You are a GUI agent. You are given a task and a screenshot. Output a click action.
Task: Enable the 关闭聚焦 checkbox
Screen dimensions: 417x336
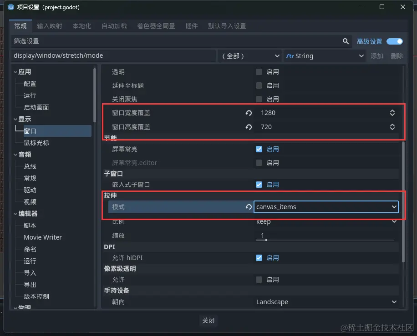click(259, 99)
